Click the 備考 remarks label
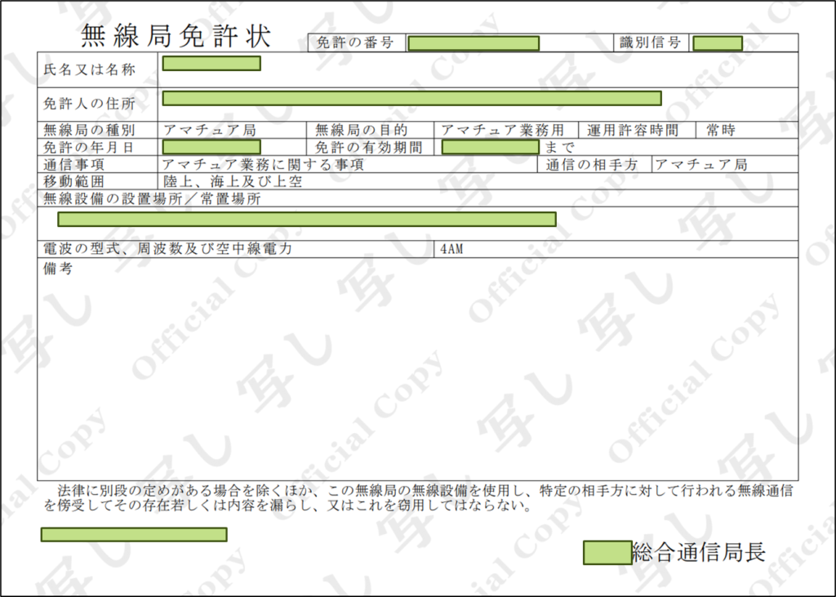 57,268
